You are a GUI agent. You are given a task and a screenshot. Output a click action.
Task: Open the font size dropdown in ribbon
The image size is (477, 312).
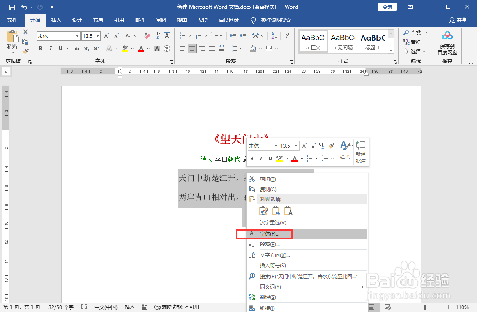click(98, 36)
